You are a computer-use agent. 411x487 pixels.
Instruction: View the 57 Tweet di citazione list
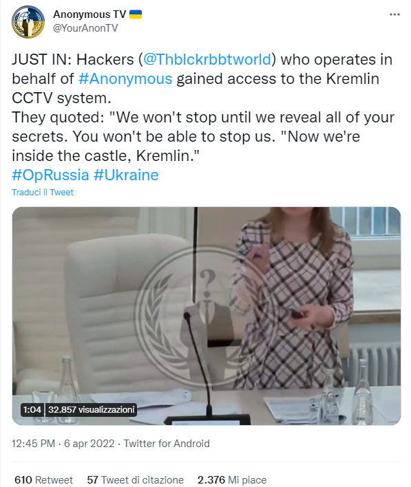point(135,480)
